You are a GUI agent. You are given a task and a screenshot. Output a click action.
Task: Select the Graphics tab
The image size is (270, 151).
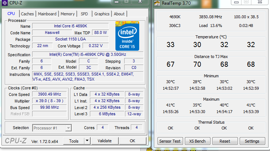point(102,14)
